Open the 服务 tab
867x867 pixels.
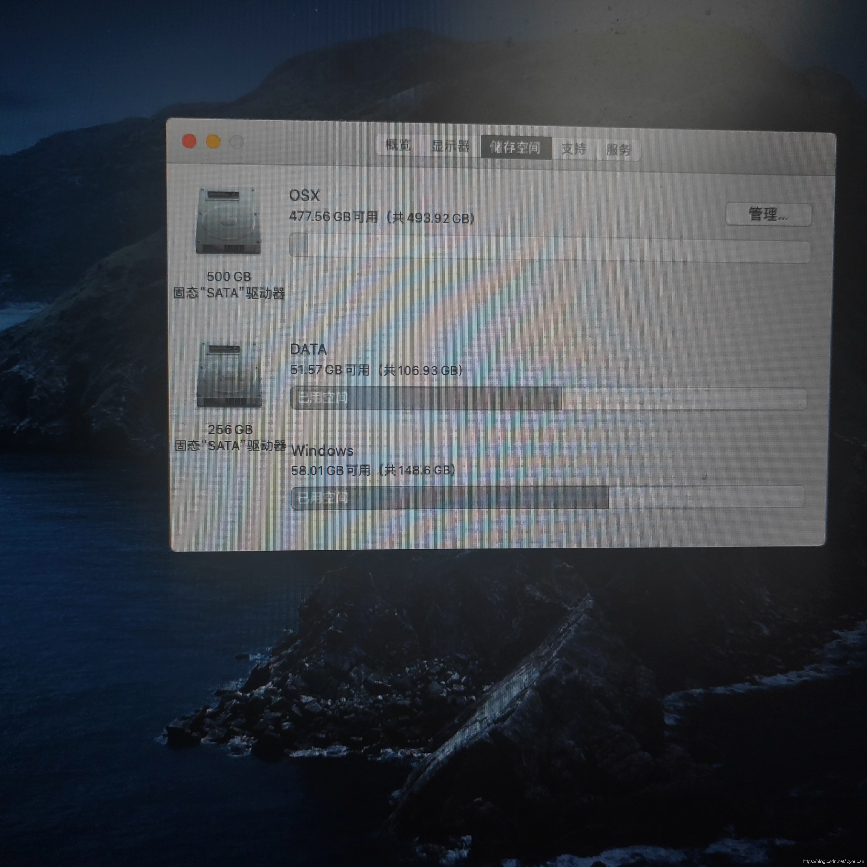[618, 149]
